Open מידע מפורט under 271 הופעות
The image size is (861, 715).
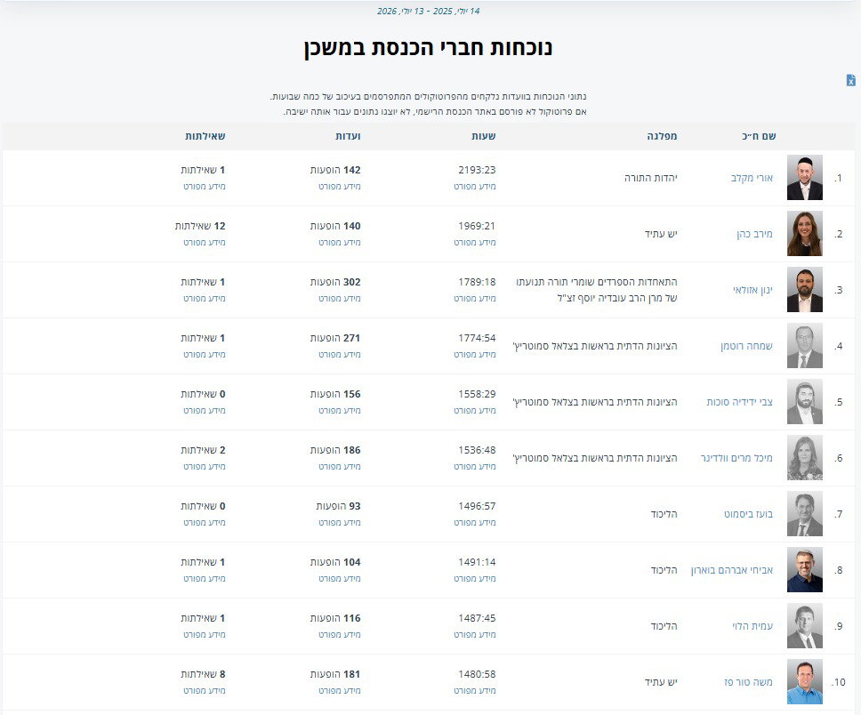(x=340, y=355)
